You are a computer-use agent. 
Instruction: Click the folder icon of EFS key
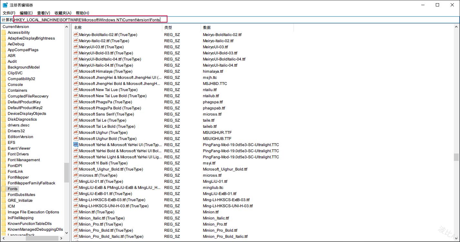pos(4,143)
